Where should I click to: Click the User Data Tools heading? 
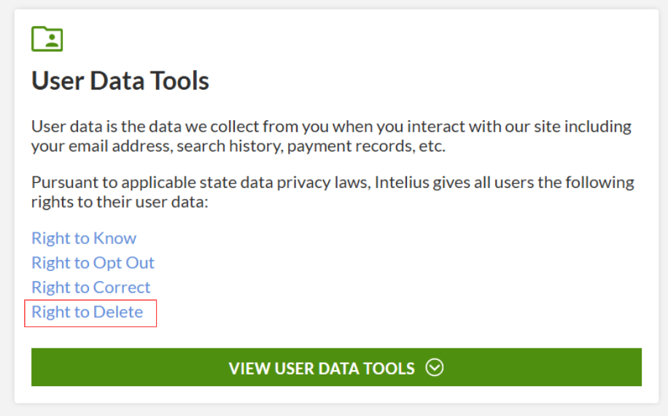point(120,80)
